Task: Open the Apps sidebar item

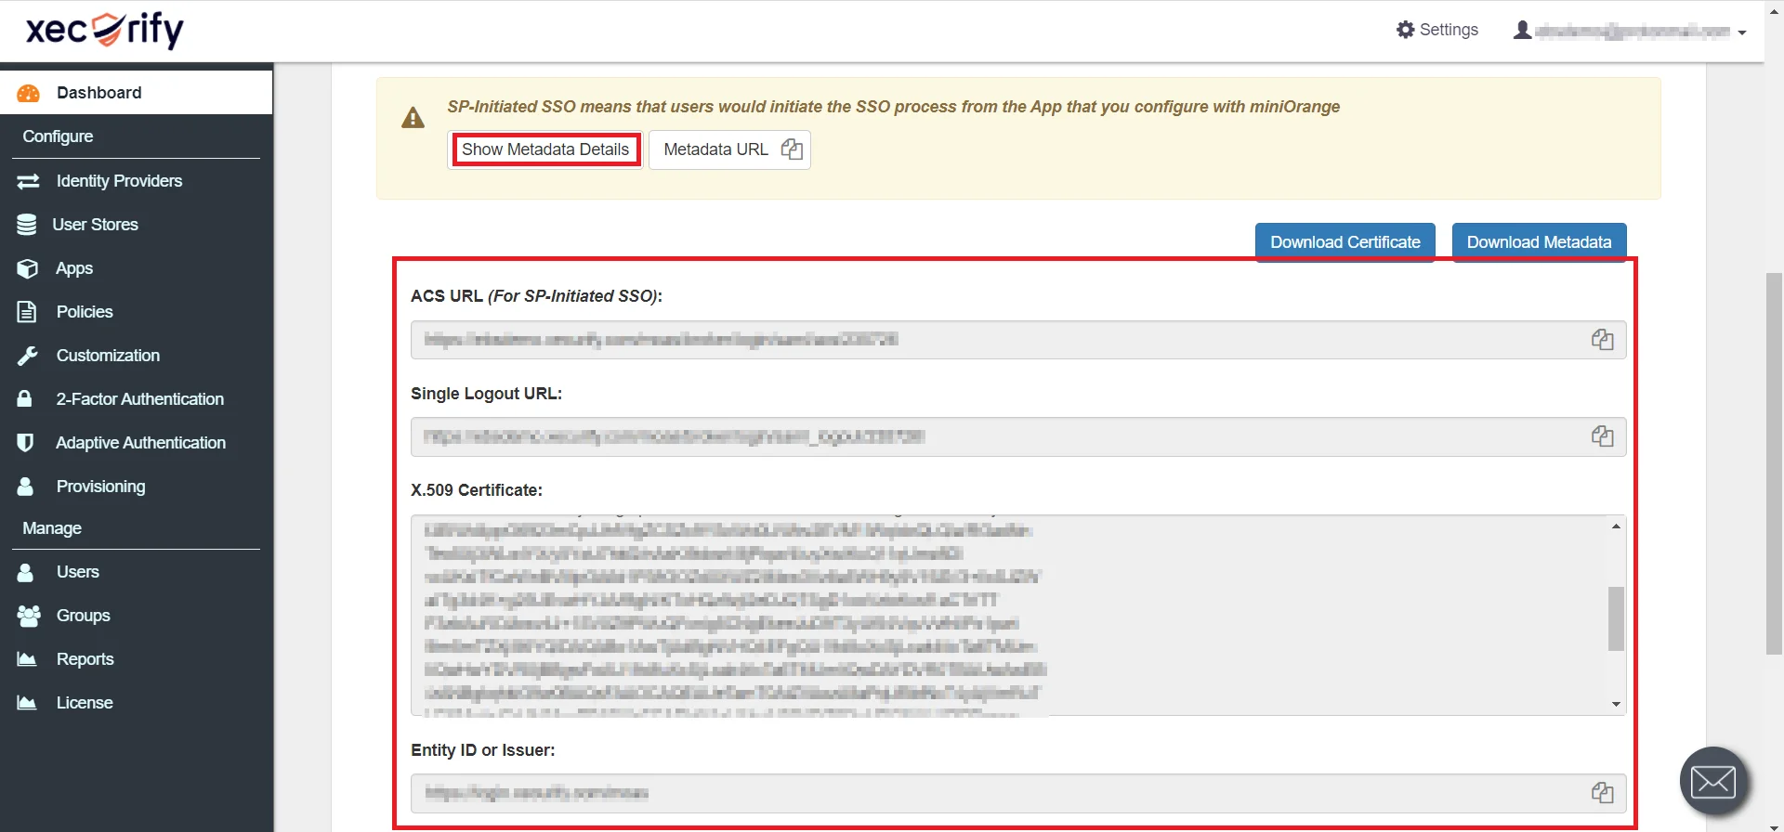Action: click(74, 268)
